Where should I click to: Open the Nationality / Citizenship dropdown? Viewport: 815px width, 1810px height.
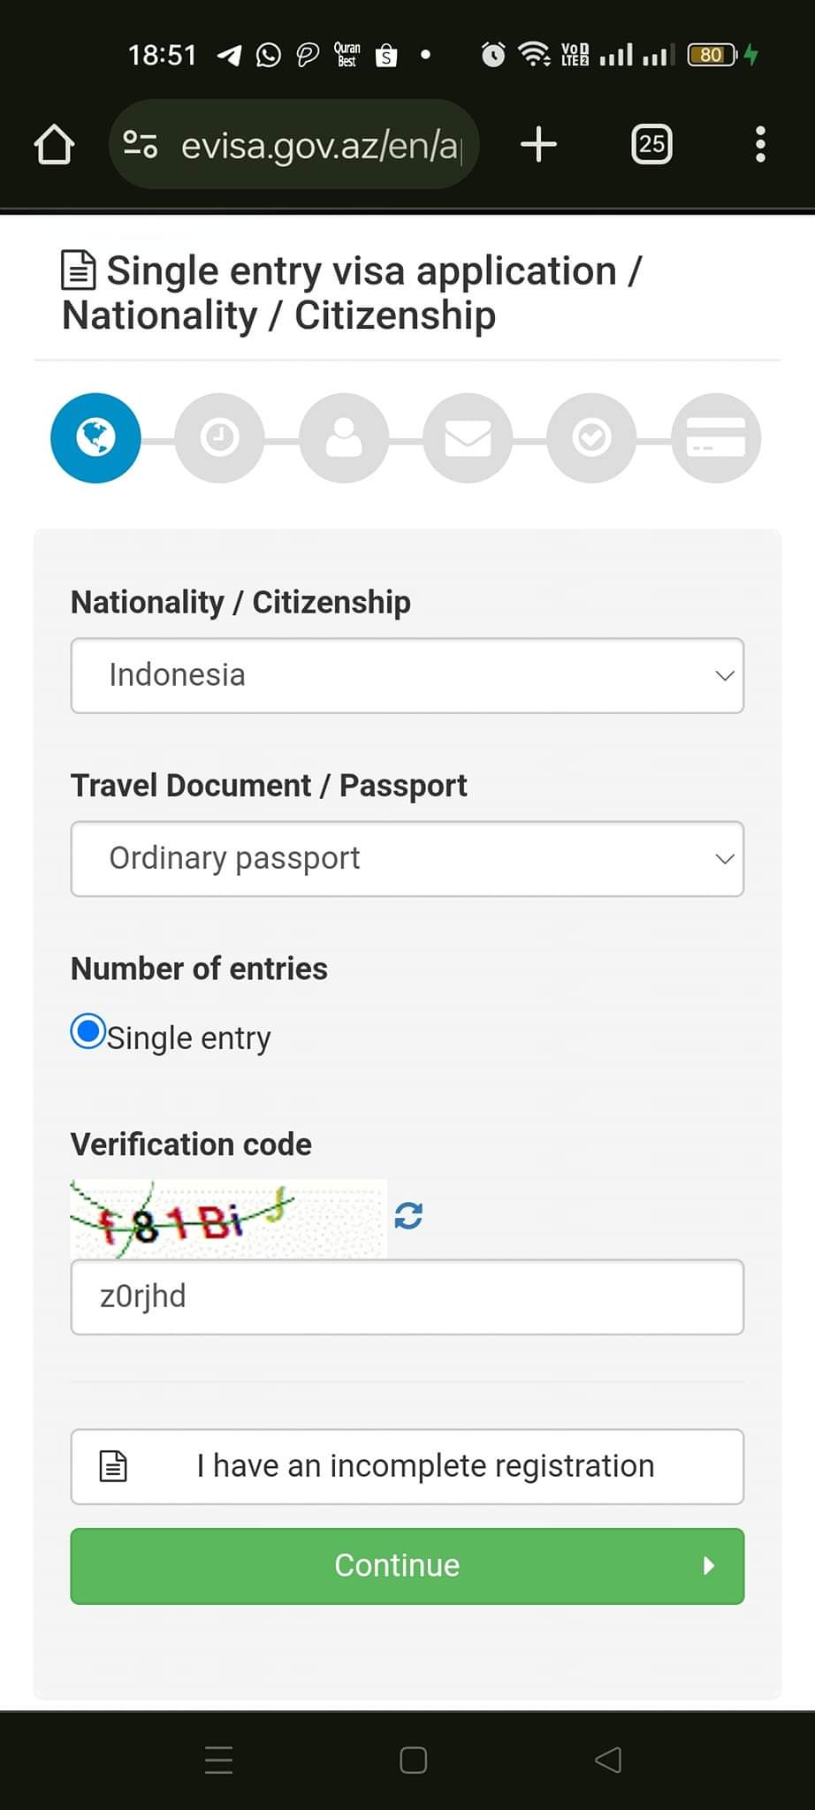[x=407, y=675]
